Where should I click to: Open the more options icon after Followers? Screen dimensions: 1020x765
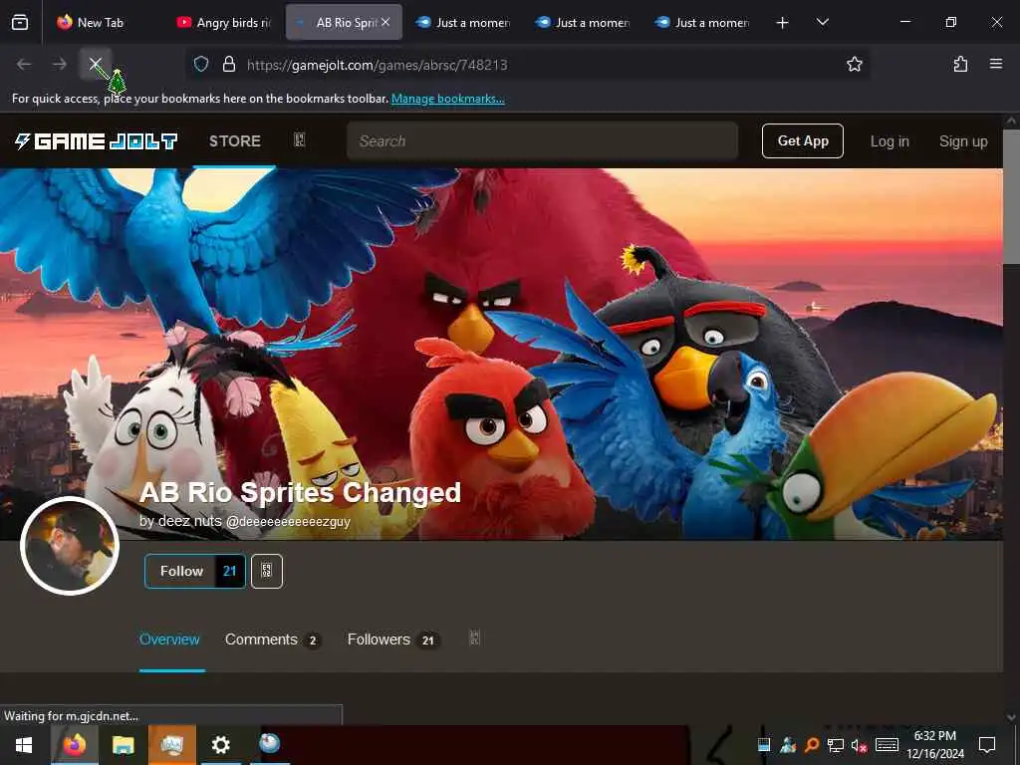coord(474,638)
